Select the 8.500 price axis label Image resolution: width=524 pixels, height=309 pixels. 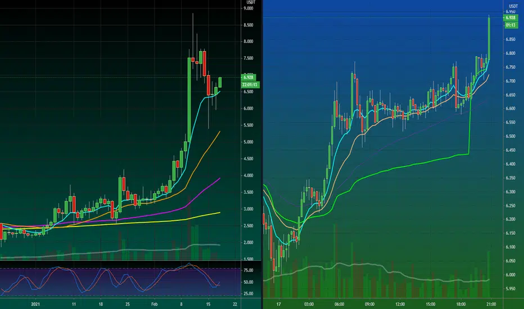pos(249,25)
